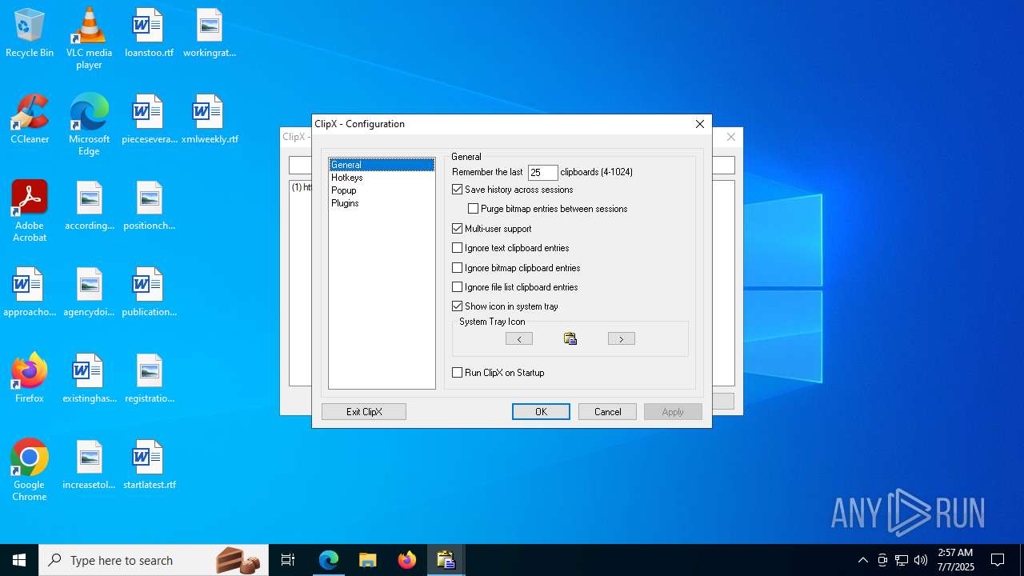Open the notification center icon
1024x576 pixels.
pyautogui.click(x=998, y=560)
